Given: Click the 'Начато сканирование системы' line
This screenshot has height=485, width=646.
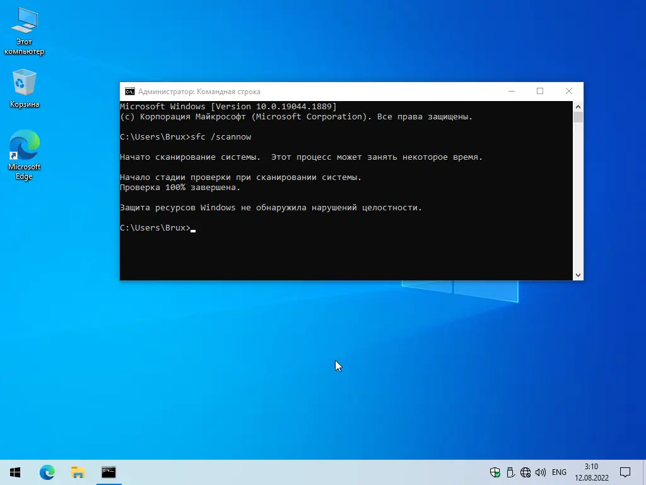Looking at the screenshot, I should pos(301,157).
